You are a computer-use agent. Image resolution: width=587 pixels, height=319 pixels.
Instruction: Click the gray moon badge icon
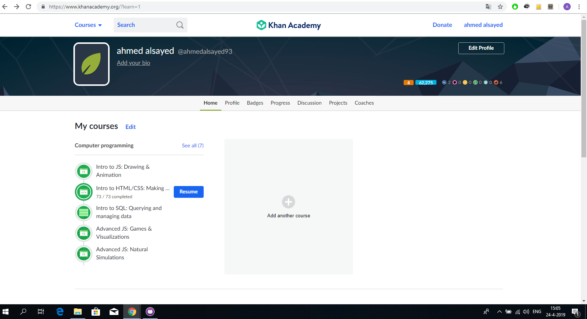486,83
